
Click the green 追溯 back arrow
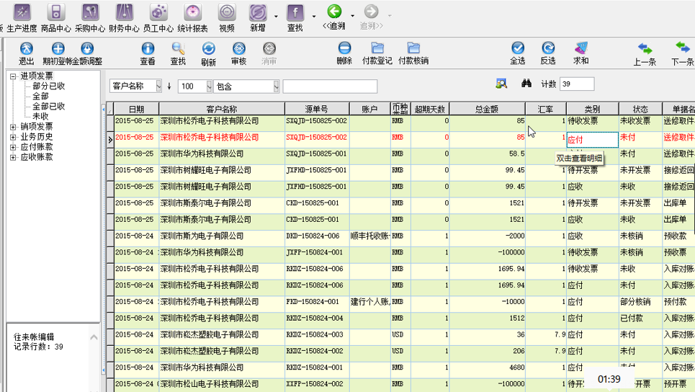pos(334,12)
